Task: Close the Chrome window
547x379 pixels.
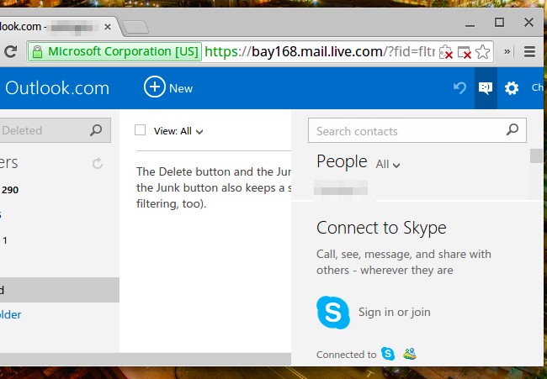Action: [x=528, y=23]
